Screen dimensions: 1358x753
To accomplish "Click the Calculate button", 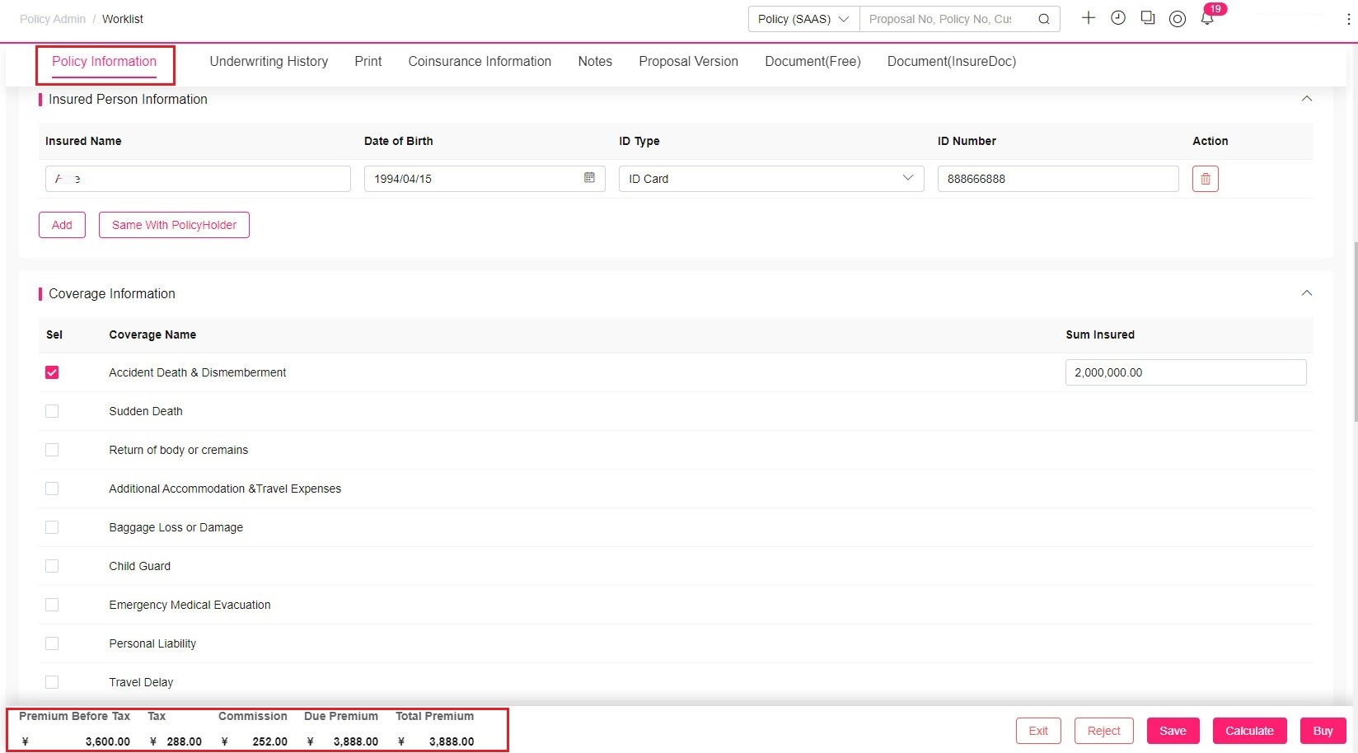I will click(x=1249, y=731).
